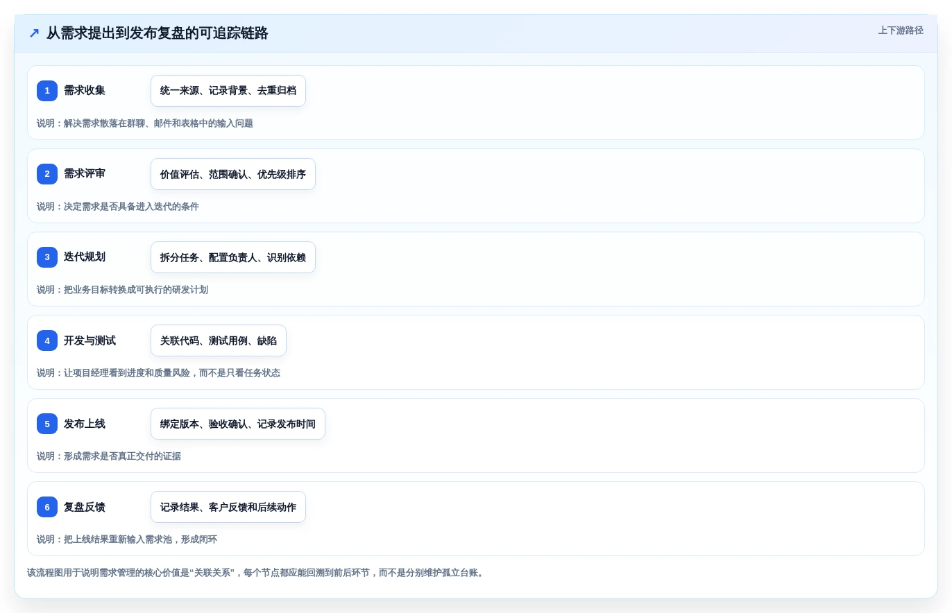Click step number badge 6
Image resolution: width=952 pixels, height=613 pixels.
tap(47, 507)
